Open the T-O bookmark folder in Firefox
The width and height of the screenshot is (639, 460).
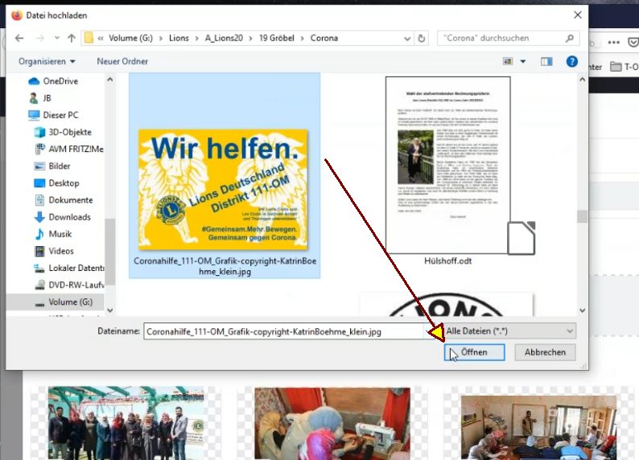click(x=625, y=67)
